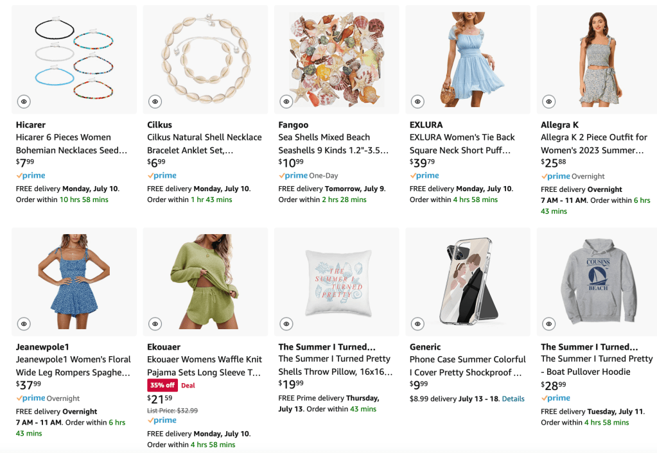Click eye icon on Allegra K outfit
This screenshot has width=657, height=453.
(549, 101)
